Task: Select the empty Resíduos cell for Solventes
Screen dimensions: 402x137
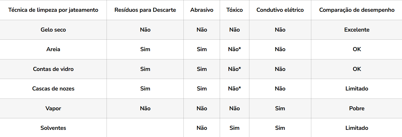Action: click(145, 128)
